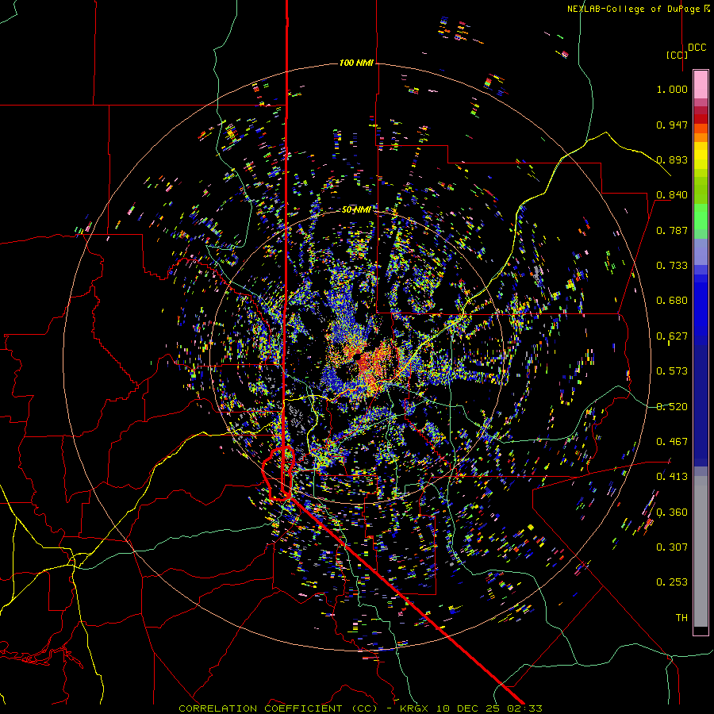This screenshot has height=714, width=714.
Task: Click the "100 NMI" range ring label
Action: (356, 63)
